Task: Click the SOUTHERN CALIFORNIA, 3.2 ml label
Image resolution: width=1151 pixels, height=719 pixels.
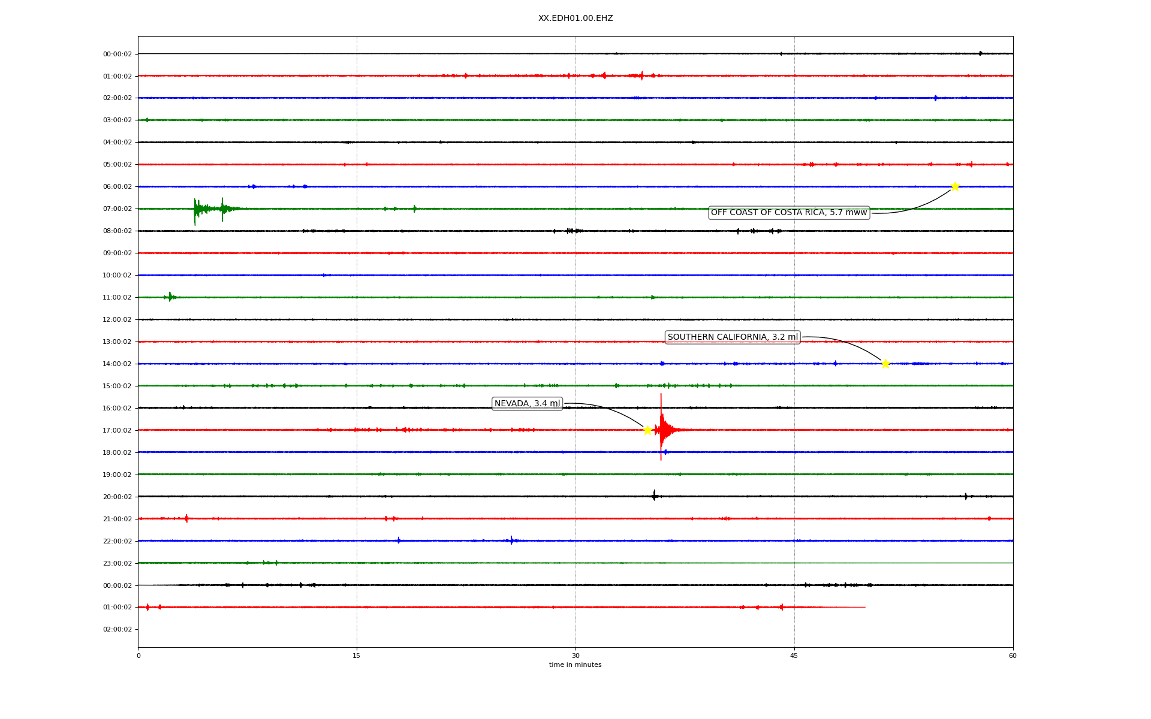Action: [733, 337]
